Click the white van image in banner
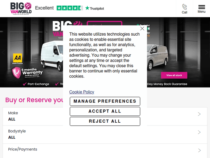 click(x=53, y=56)
